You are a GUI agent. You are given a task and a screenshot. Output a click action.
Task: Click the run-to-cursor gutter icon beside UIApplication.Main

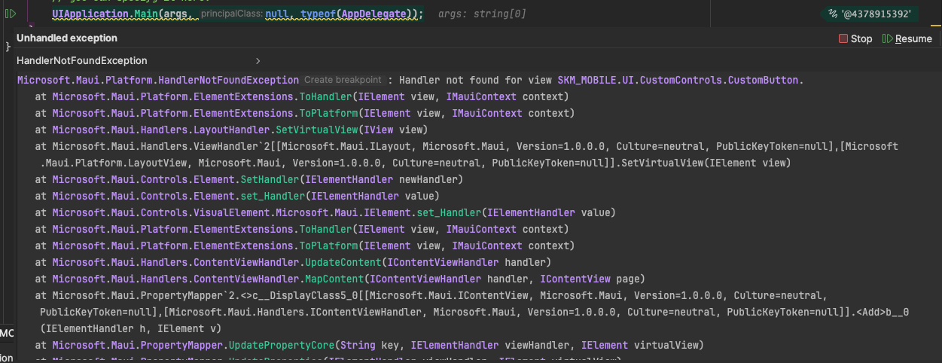[11, 14]
